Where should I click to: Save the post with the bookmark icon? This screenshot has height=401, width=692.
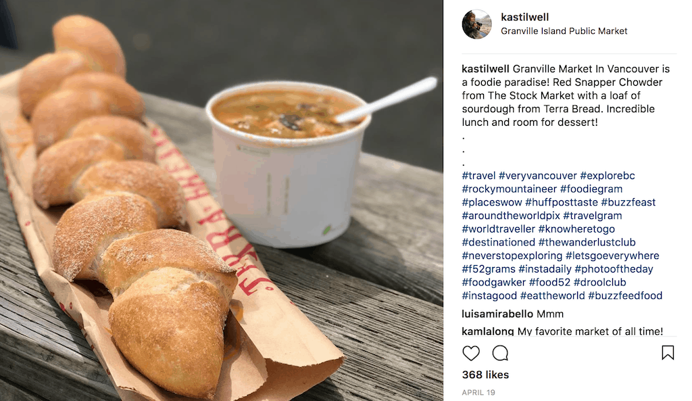[x=668, y=352]
